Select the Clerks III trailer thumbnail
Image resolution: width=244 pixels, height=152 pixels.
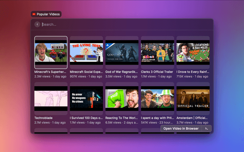tap(157, 52)
